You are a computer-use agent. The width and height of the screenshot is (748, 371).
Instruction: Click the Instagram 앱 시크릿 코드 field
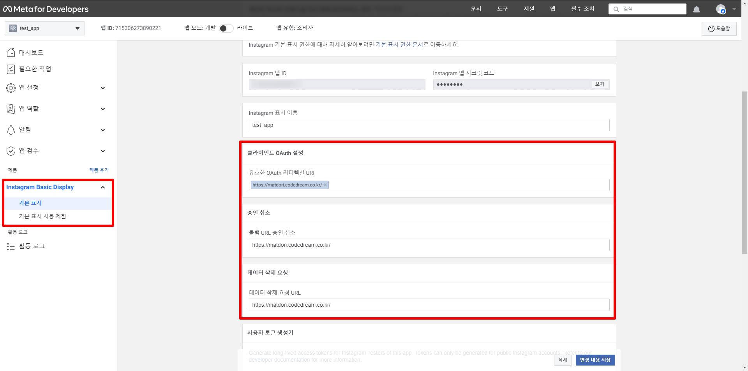click(x=521, y=84)
